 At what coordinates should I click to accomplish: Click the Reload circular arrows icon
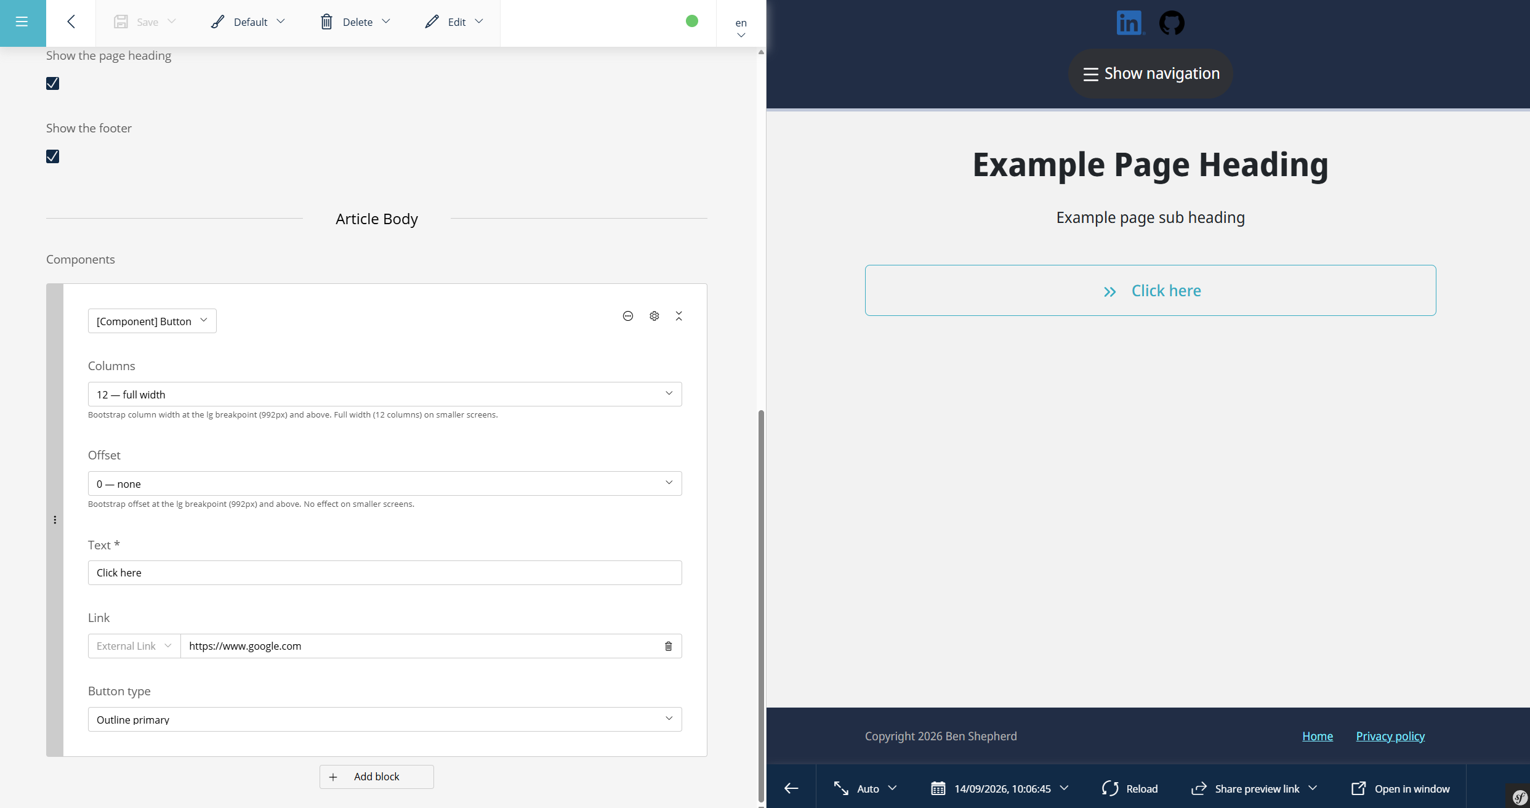coord(1110,788)
